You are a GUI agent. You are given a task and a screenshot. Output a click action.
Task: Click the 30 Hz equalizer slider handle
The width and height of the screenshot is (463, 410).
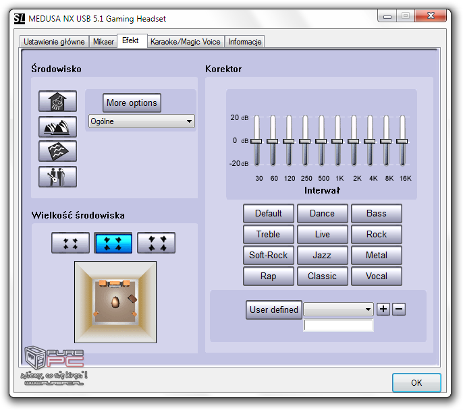256,141
